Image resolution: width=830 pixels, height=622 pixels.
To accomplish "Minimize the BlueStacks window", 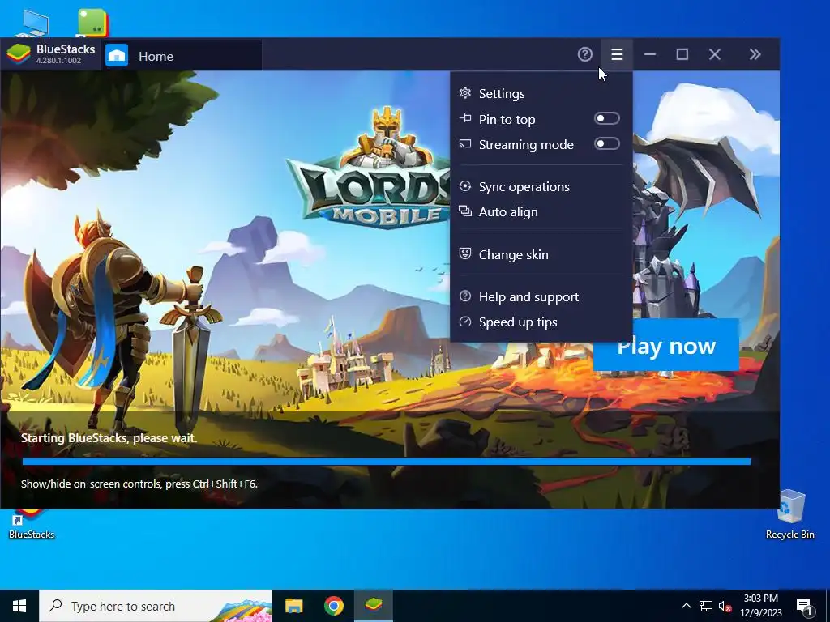I will (x=650, y=54).
